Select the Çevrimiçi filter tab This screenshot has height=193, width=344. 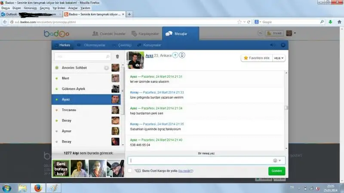(x=122, y=45)
